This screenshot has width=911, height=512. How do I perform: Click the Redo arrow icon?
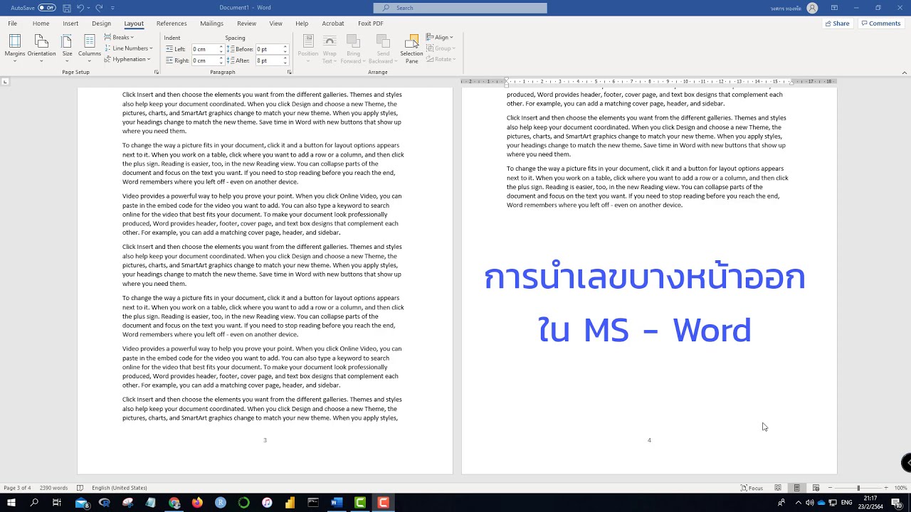(99, 8)
